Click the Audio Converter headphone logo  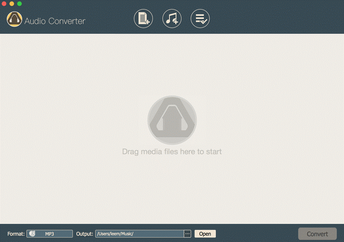pyautogui.click(x=15, y=20)
